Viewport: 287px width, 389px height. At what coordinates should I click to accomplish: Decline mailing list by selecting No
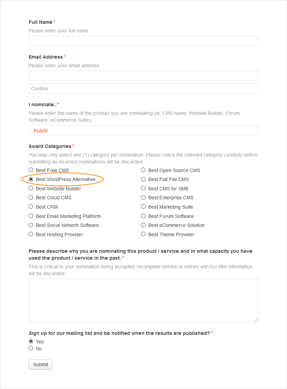pos(31,348)
